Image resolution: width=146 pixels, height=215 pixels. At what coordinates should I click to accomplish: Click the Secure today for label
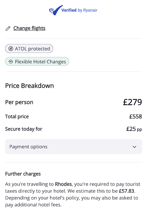(x=23, y=129)
